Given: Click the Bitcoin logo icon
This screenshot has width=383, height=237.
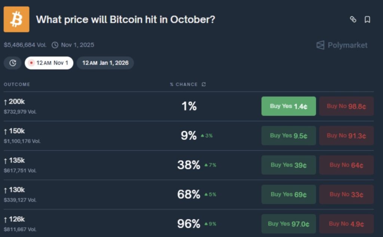Looking at the screenshot, I should [16, 19].
